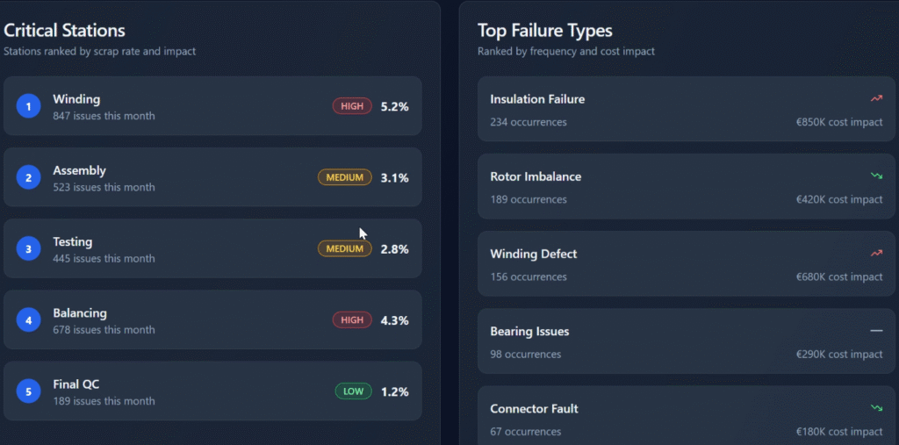Click the rank 4 badge for Balancing
Image resolution: width=899 pixels, height=445 pixels.
coord(28,320)
